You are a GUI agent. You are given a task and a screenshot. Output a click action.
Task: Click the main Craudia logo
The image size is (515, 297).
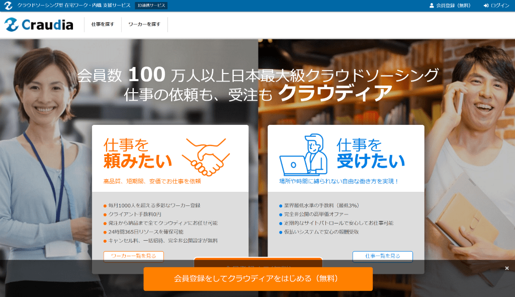click(x=39, y=25)
